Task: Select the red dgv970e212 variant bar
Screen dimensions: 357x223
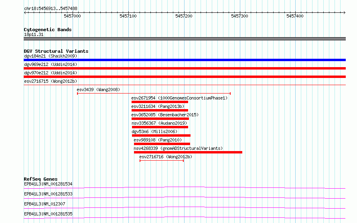Action: click(185, 77)
